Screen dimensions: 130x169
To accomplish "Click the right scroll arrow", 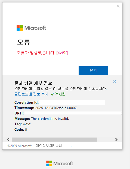I will (116, 139).
